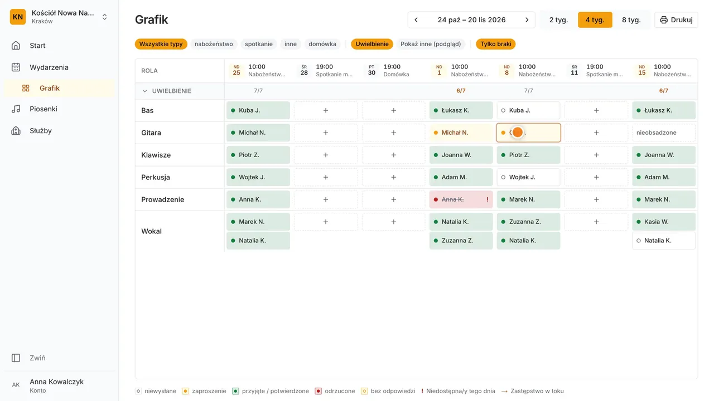The width and height of the screenshot is (714, 401).
Task: Add Prowadzenie for 11 Spotkanie plus
Action: pos(596,199)
